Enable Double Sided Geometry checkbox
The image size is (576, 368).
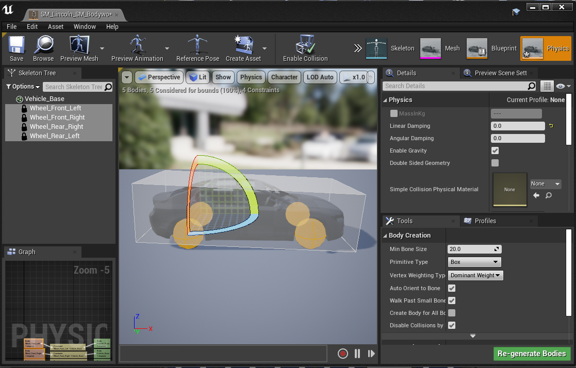(495, 163)
